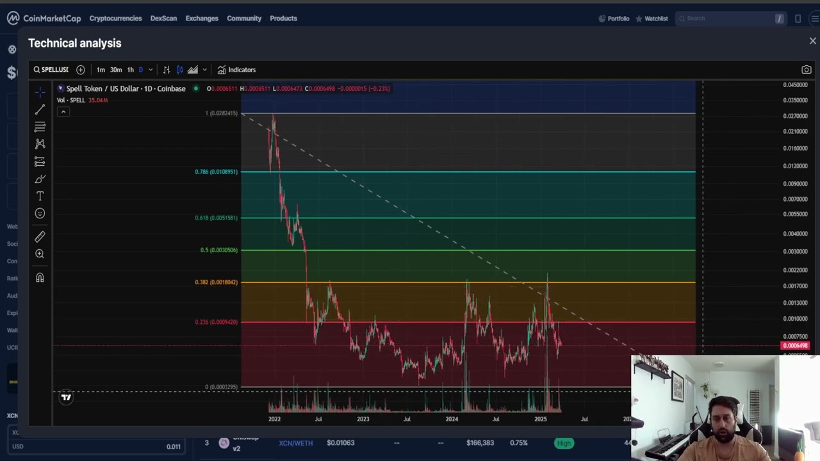Click the 0.786 Fibonacci level label
This screenshot has width=820, height=461.
217,172
